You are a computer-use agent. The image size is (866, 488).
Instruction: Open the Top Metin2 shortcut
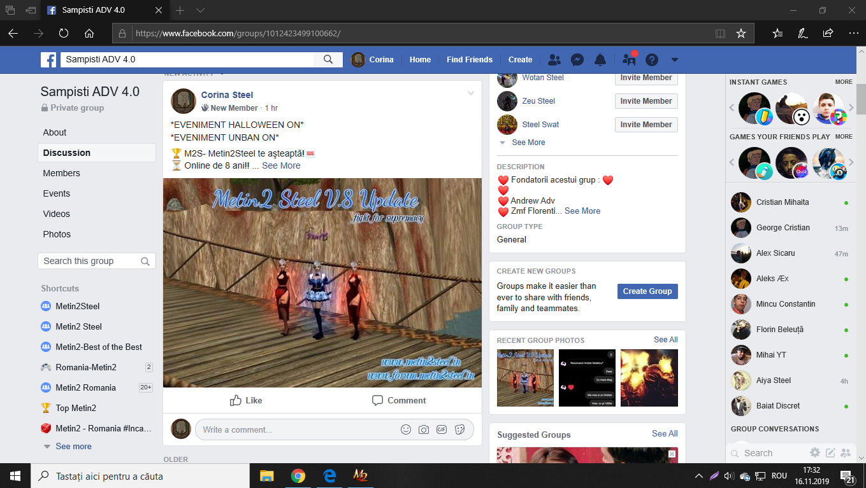[x=75, y=408]
